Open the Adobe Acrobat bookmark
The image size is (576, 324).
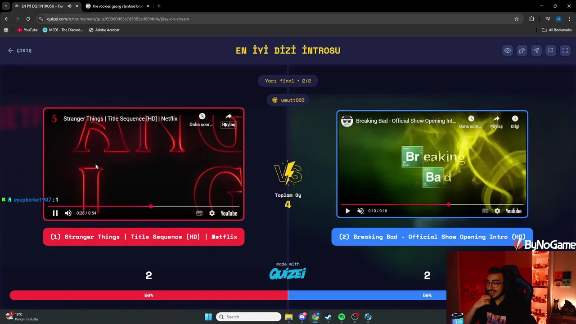(x=104, y=30)
